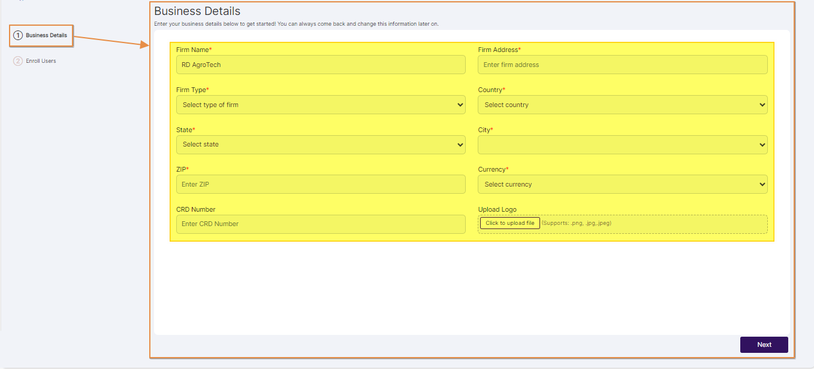
Task: Click the Firm Type dropdown arrow
Action: click(x=460, y=105)
